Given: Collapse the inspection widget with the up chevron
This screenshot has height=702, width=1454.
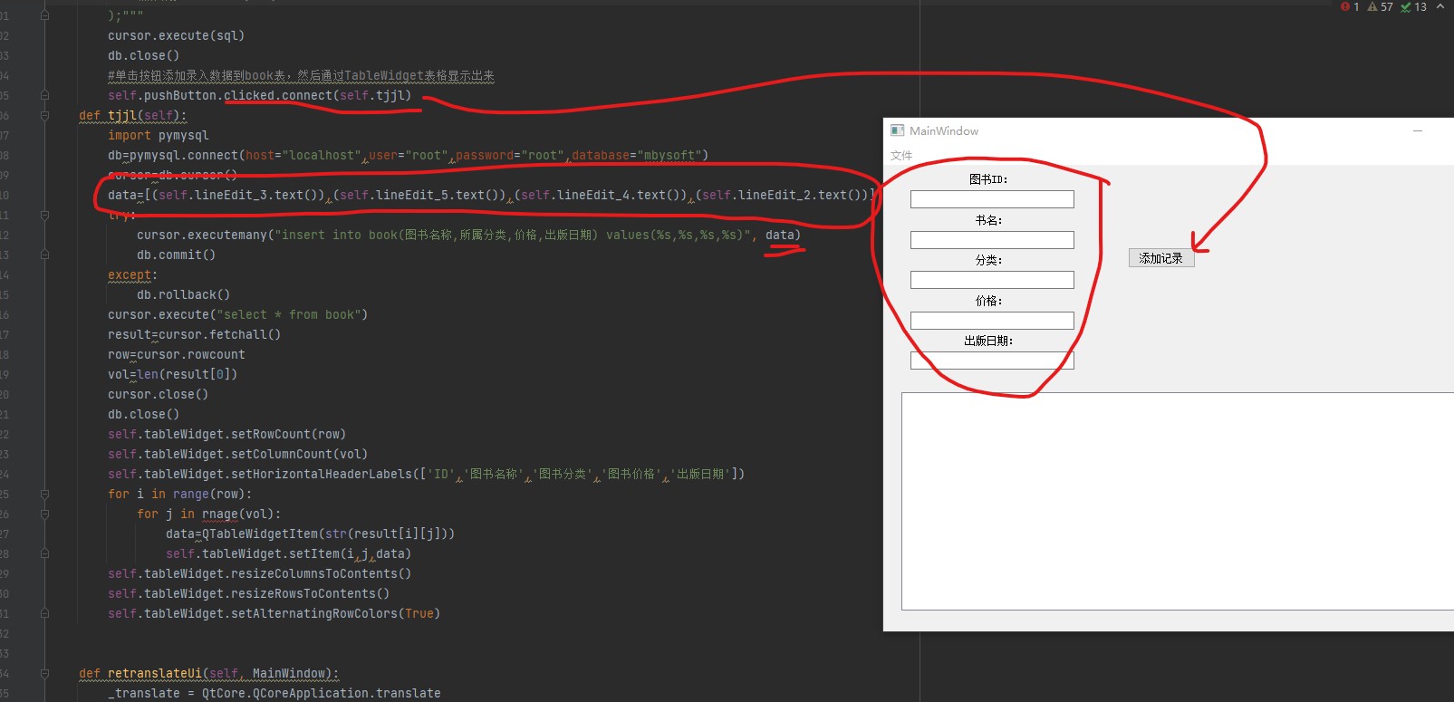Looking at the screenshot, I should pyautogui.click(x=1440, y=6).
